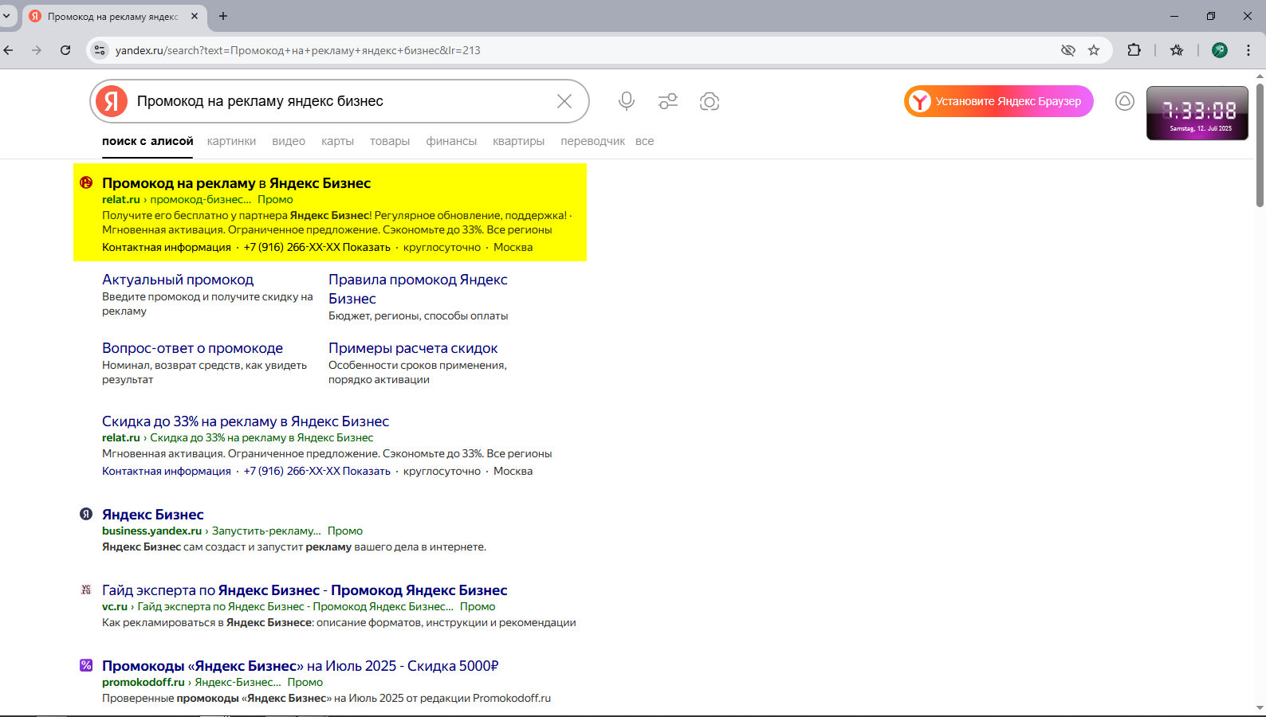Click the relat.ru favicon of the highlighted result
Viewport: 1266px width, 717px height.
(86, 182)
